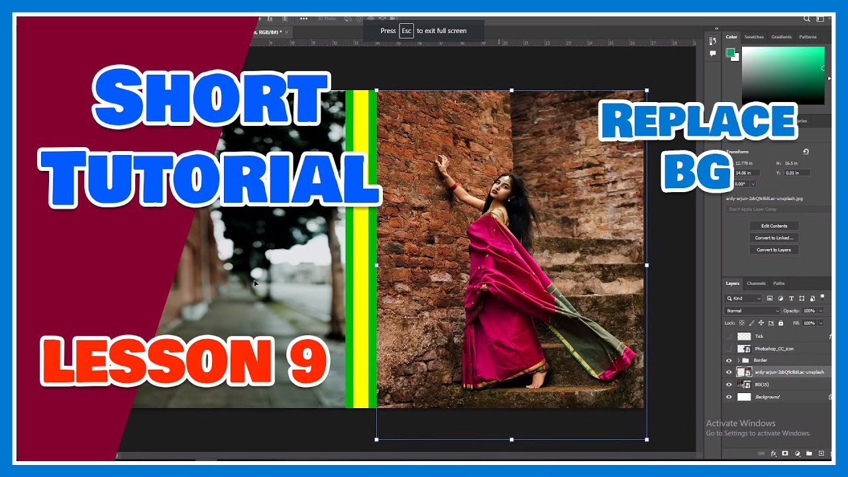Select the Tick layer thumbnail
Screen dimensions: 848x477
744,336
